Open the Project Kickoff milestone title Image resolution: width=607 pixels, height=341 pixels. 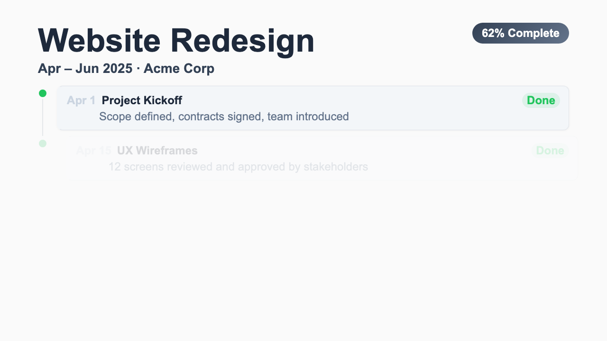pyautogui.click(x=142, y=100)
